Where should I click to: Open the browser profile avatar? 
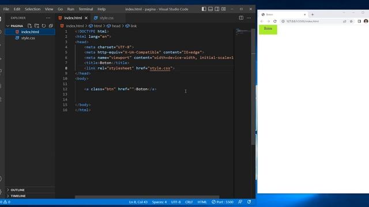[x=366, y=21]
